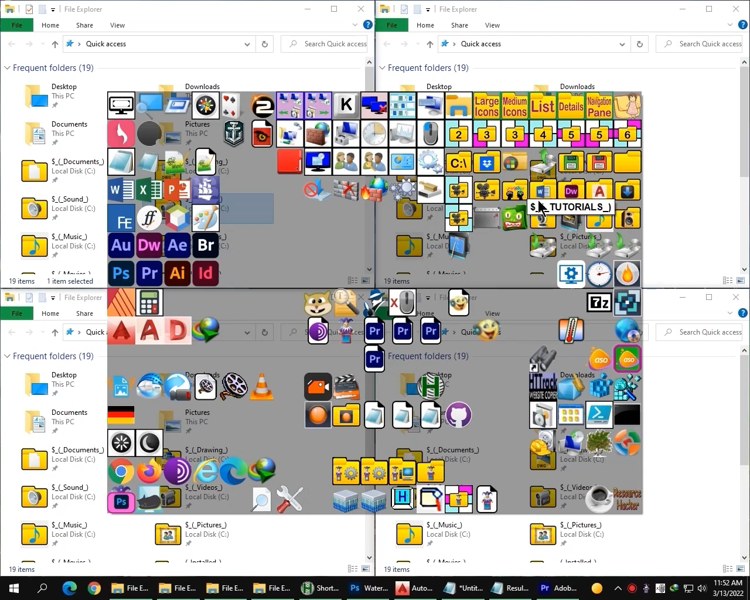Viewport: 750px width, 600px height.
Task: Collapse Frequent folders in bottom-left Explorer
Action: pyautogui.click(x=7, y=356)
